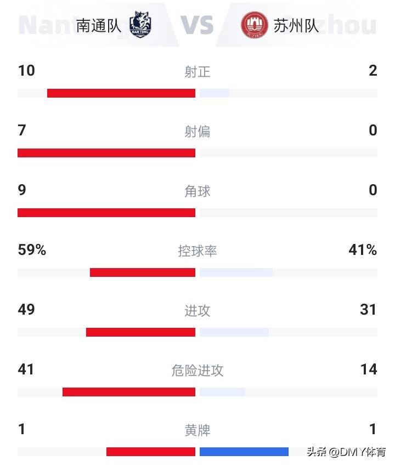Screen dimensions: 395x466
Task: Click Nantong's red dangerous attacks bar
Action: 129,391
